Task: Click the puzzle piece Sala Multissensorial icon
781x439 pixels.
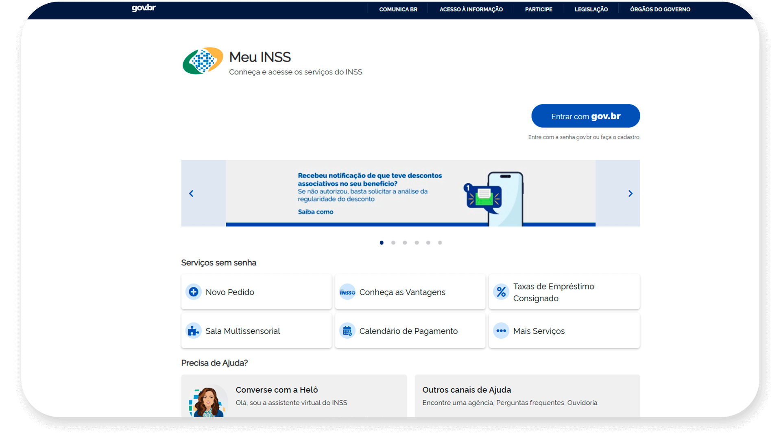Action: [194, 331]
